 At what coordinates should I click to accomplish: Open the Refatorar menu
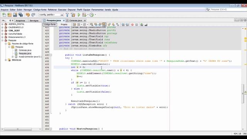[x=52, y=10]
